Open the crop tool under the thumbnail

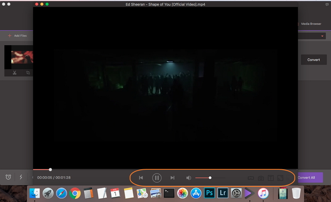(x=28, y=73)
